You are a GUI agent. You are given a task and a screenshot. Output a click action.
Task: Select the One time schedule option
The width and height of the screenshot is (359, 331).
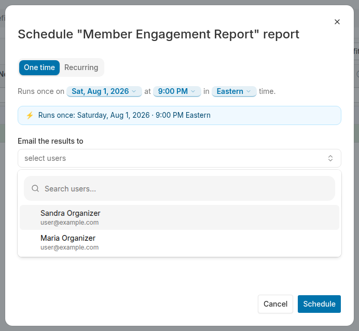39,67
